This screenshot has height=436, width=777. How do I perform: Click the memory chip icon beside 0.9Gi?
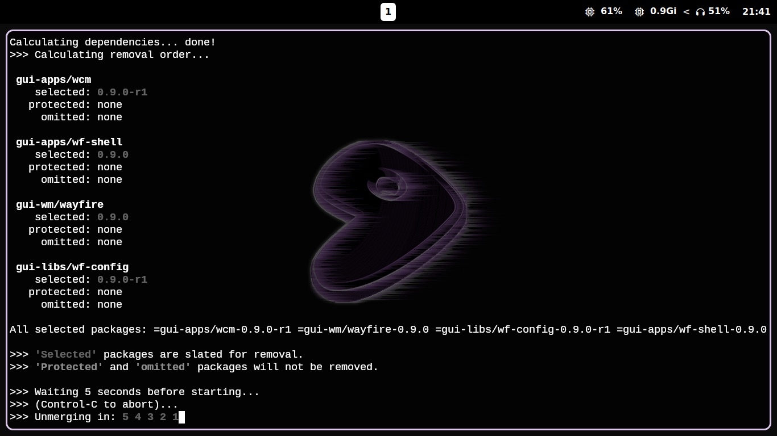pyautogui.click(x=639, y=12)
